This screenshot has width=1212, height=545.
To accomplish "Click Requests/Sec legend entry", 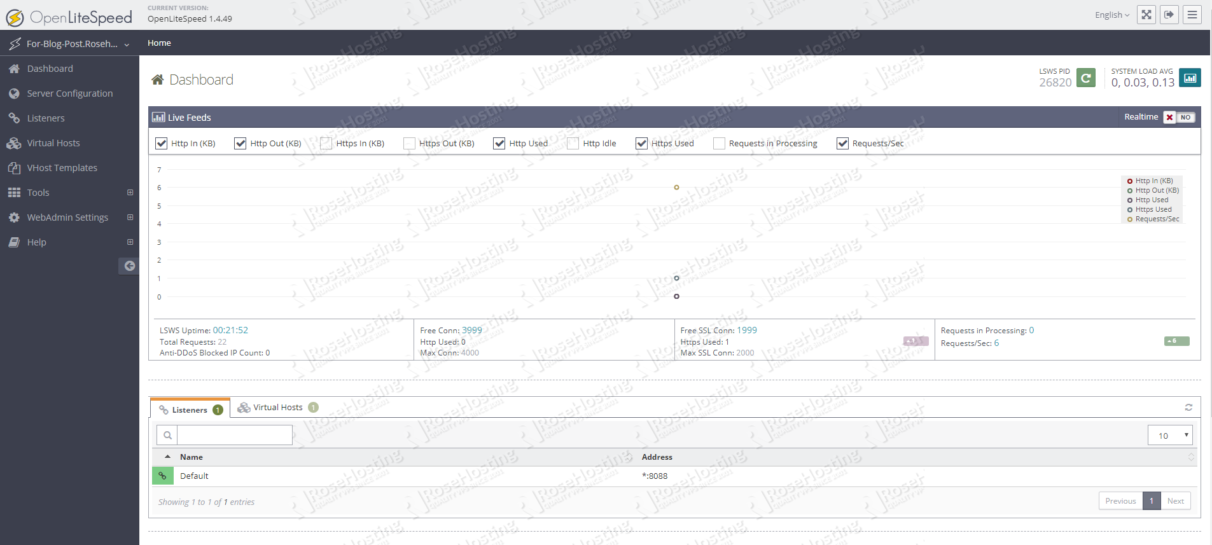I will (x=1153, y=219).
